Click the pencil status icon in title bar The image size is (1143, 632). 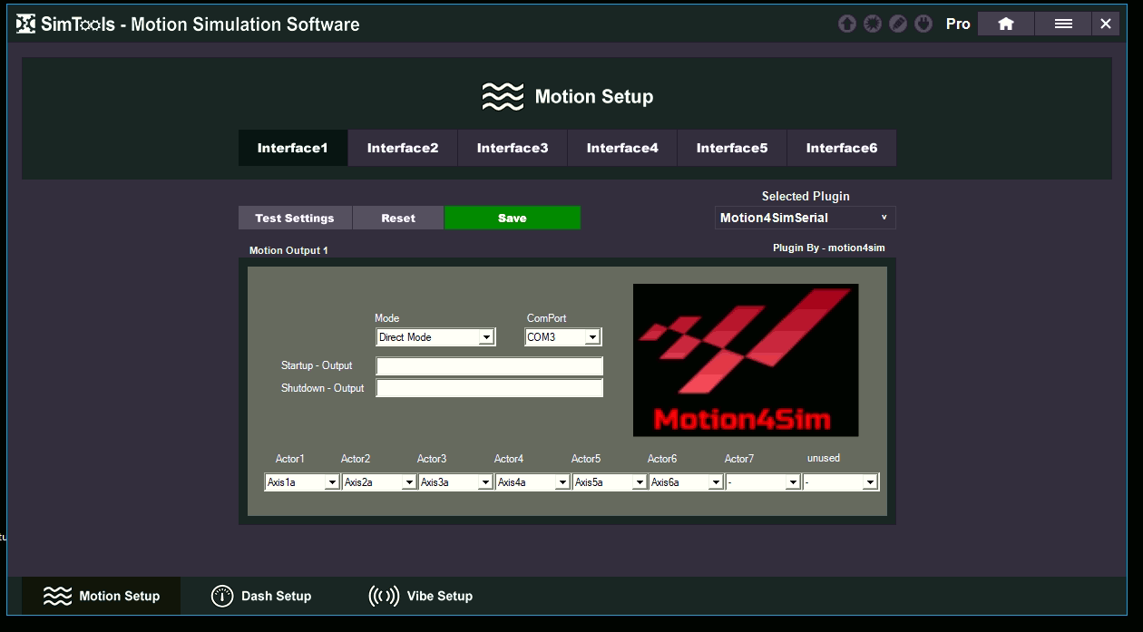pyautogui.click(x=898, y=24)
